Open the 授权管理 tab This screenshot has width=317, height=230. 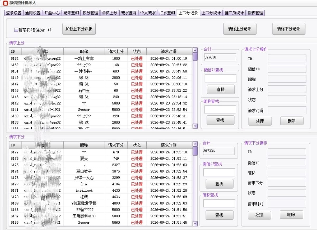click(x=255, y=13)
